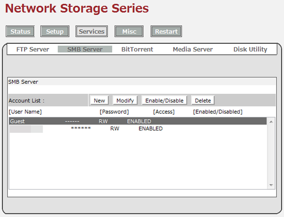Image resolution: width=284 pixels, height=217 pixels.
Task: Select the SMB Server tab
Action: coord(85,50)
